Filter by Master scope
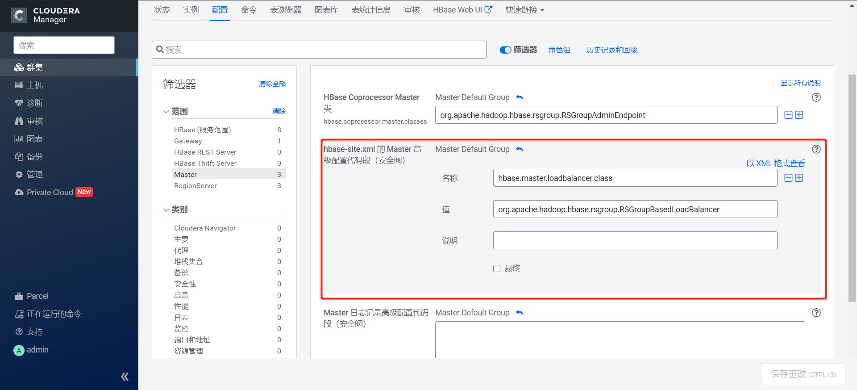 (228, 175)
